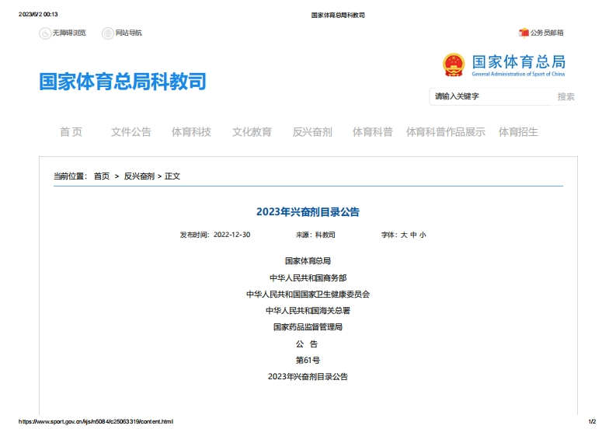Viewport: 616px width, 436px height.
Task: Click the page header title 国家体育总局科教司
Action: pos(338,15)
